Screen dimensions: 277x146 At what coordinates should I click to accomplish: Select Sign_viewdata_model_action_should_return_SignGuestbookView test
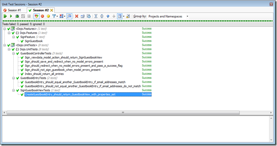tap(63, 57)
